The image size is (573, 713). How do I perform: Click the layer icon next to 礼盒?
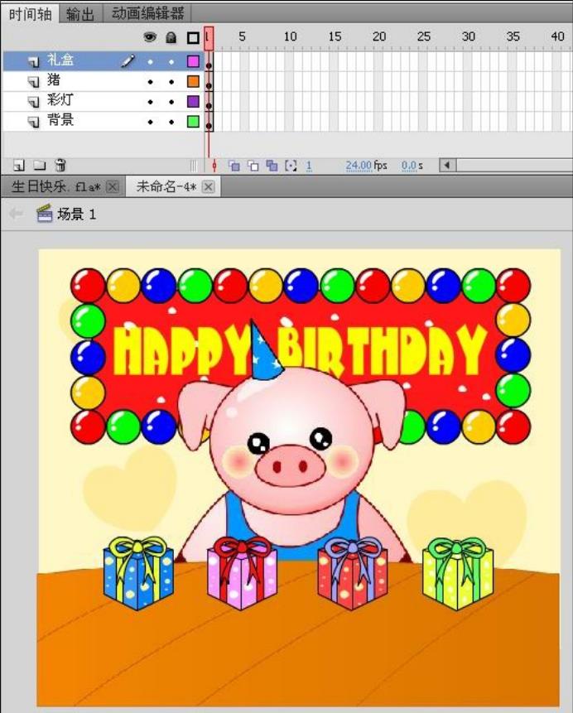point(33,61)
